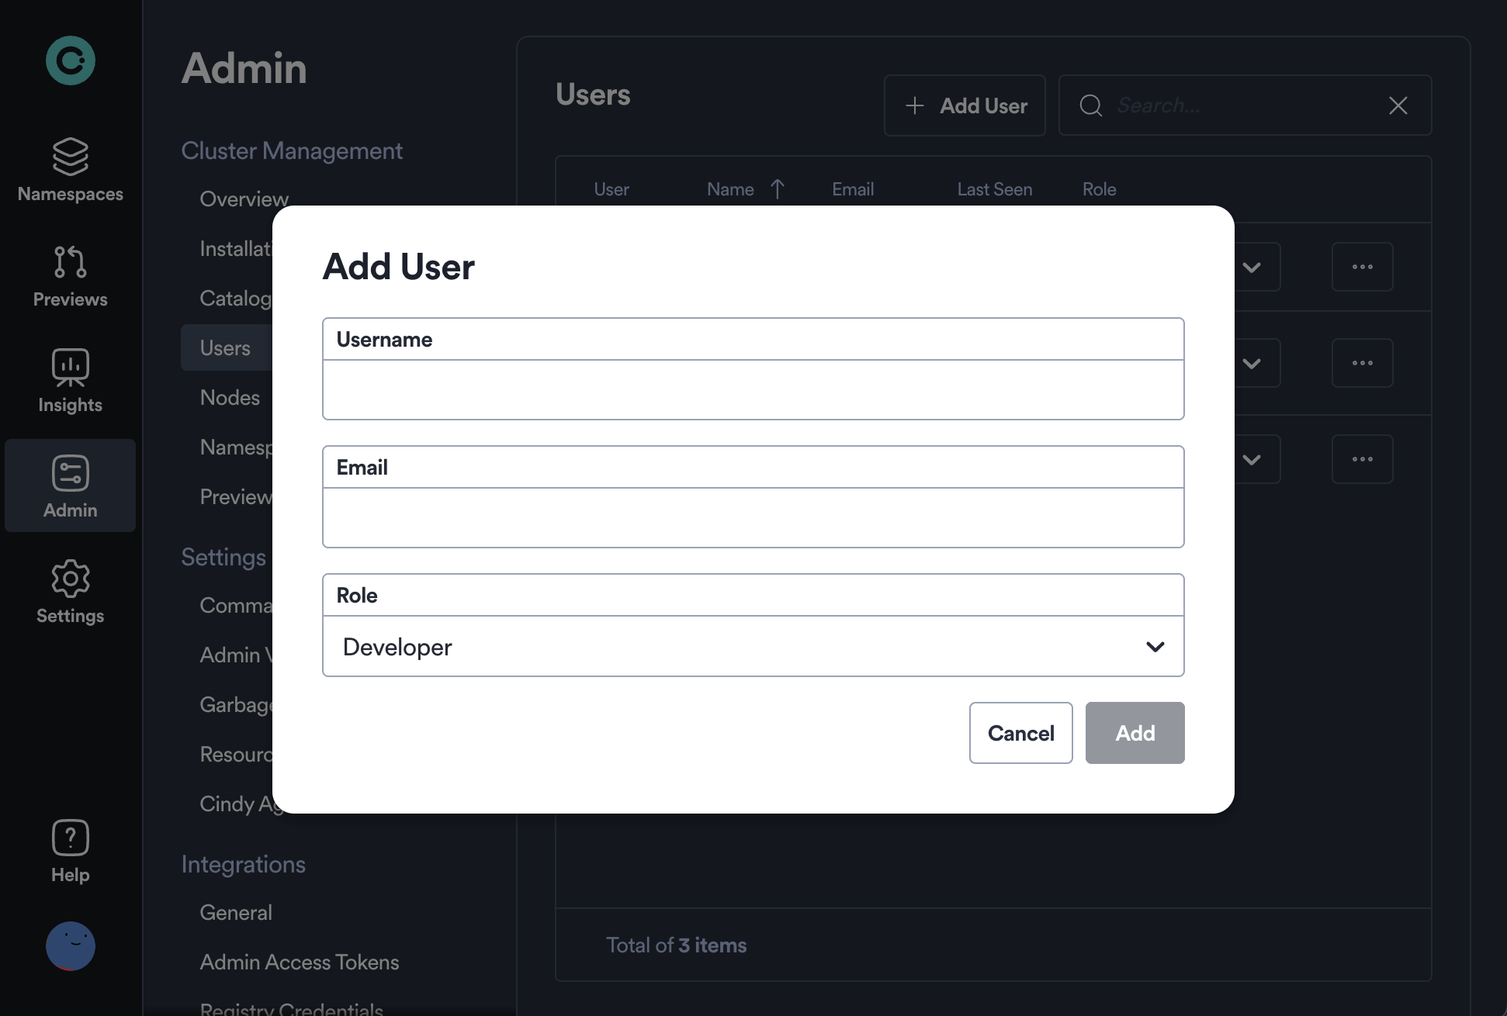Screen dimensions: 1507x1016
Task: Click the search magnifier icon
Action: (x=1090, y=105)
